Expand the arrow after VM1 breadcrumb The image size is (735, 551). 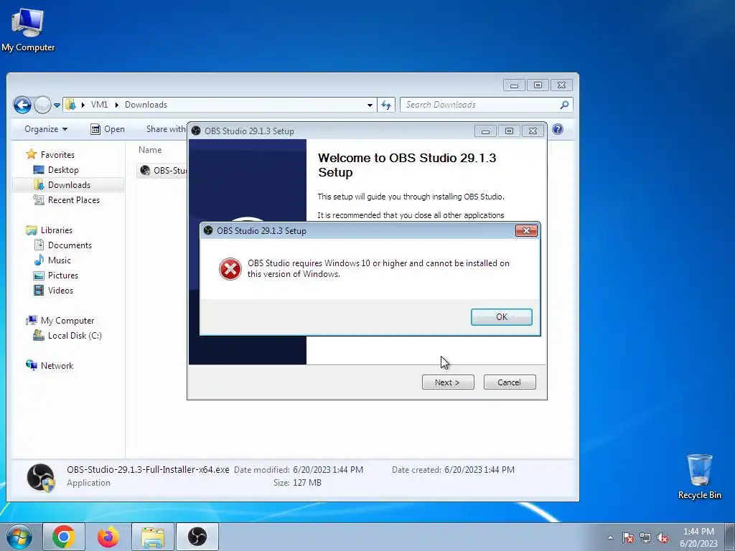[117, 105]
